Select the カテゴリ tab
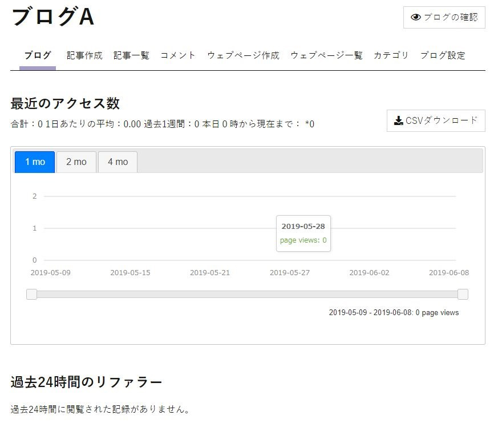This screenshot has width=502, height=431. coord(391,55)
